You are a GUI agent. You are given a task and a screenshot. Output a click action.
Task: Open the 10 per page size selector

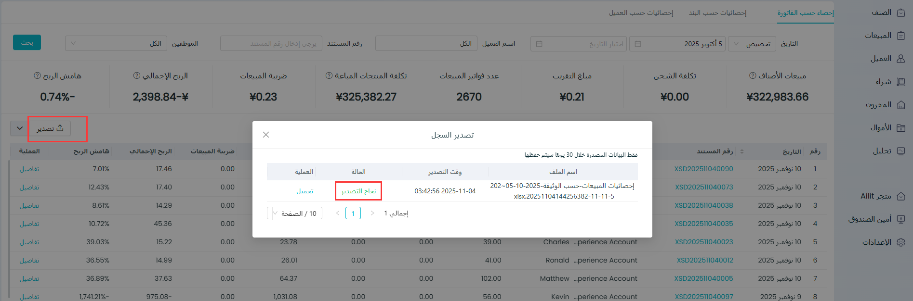(x=294, y=213)
